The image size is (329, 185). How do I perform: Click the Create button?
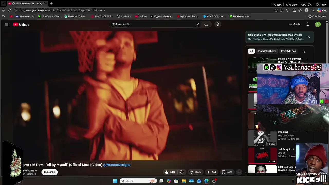pyautogui.click(x=294, y=24)
